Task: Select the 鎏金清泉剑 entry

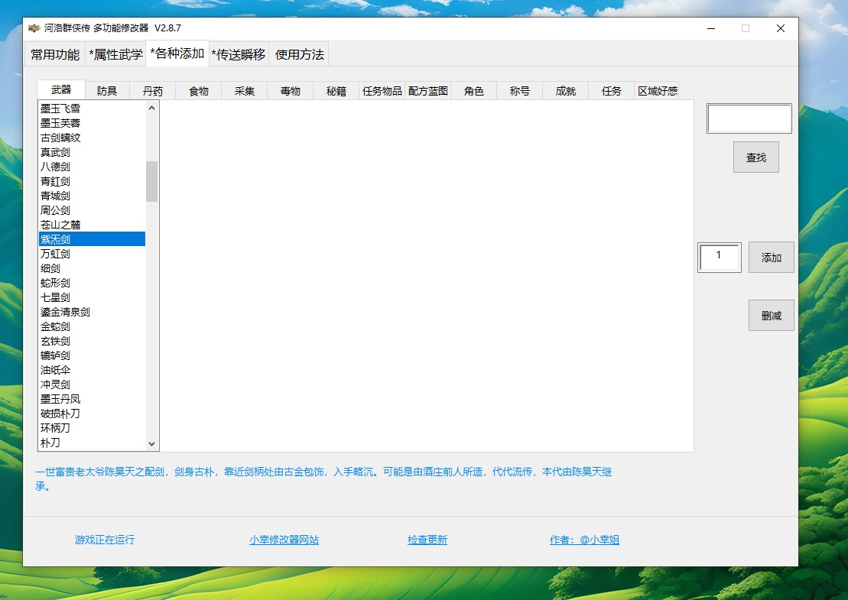Action: (92, 312)
